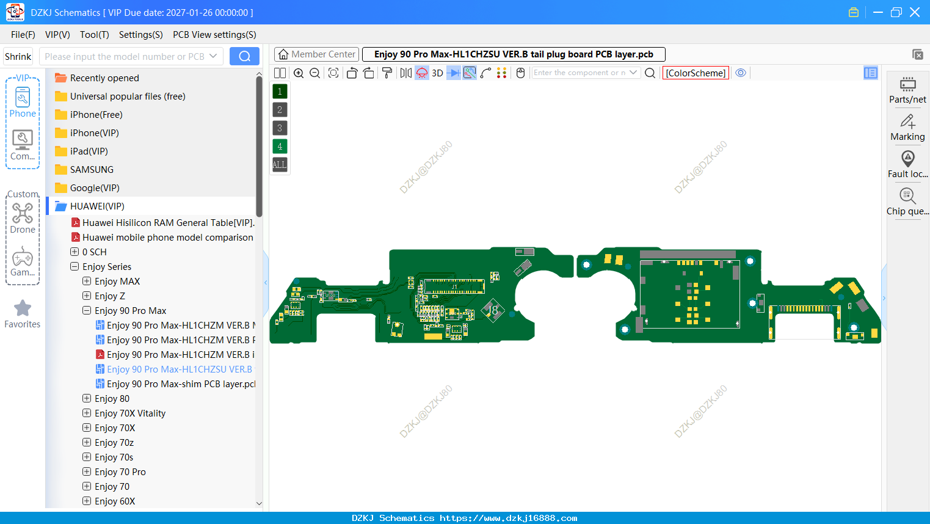Viewport: 930px width, 524px height.
Task: Expand the Enjoy 70 Pro node
Action: tap(87, 471)
